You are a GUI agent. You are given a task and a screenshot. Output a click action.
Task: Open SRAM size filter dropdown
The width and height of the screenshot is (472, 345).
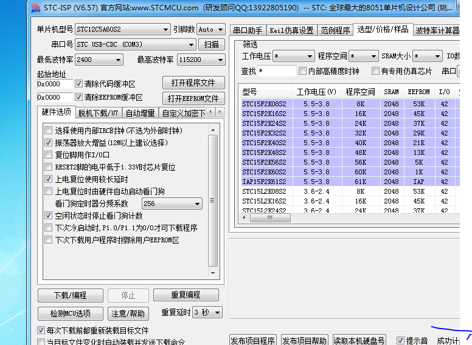(427, 56)
